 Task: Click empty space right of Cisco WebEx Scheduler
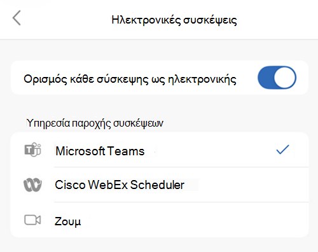tap(246, 185)
